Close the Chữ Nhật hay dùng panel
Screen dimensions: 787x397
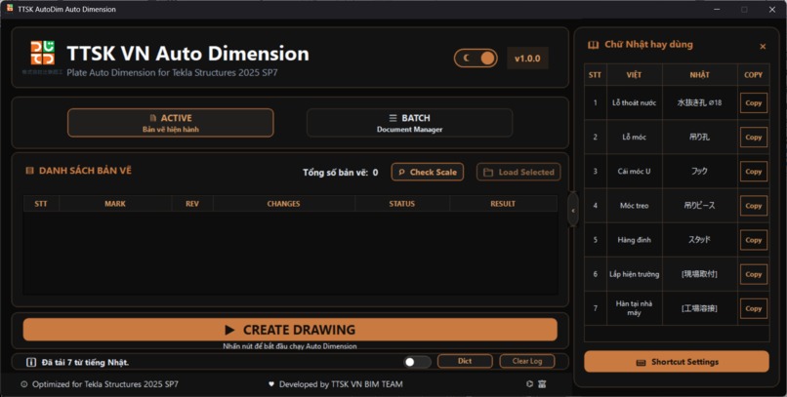point(763,46)
